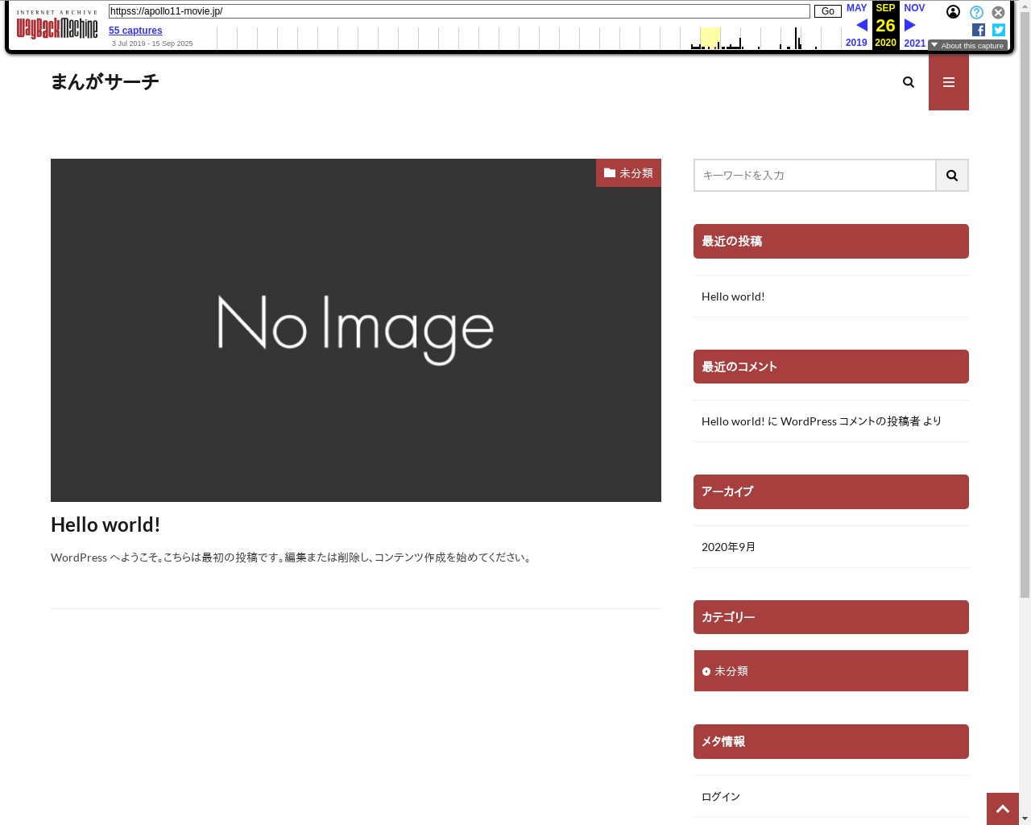Open the red hamburger menu
This screenshot has height=825, width=1031.
click(x=949, y=82)
